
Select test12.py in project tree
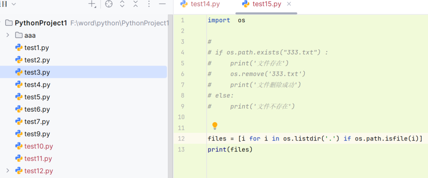39,171
